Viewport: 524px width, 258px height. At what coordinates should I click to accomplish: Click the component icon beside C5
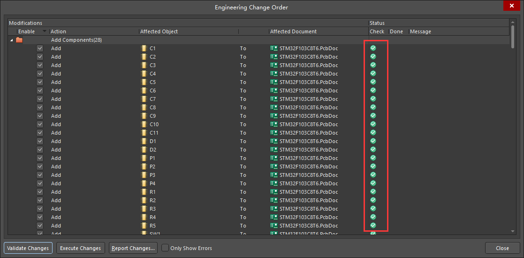point(144,82)
